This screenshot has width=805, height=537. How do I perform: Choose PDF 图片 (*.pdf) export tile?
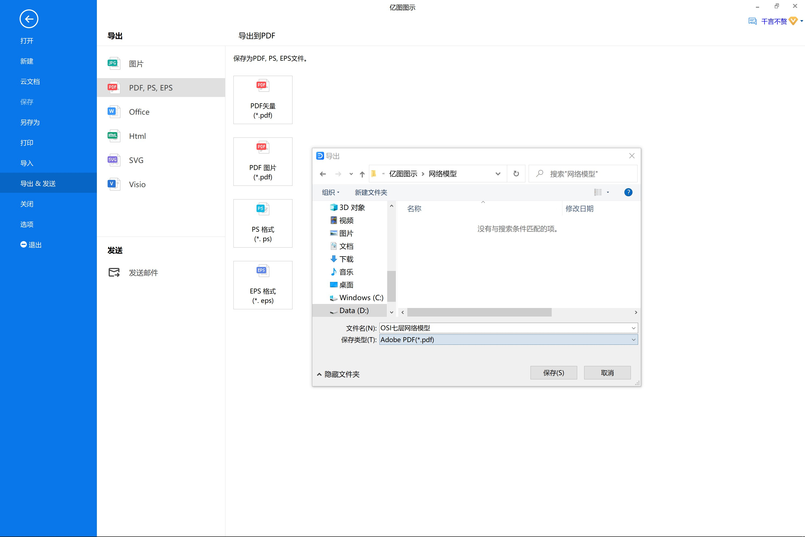pyautogui.click(x=263, y=162)
